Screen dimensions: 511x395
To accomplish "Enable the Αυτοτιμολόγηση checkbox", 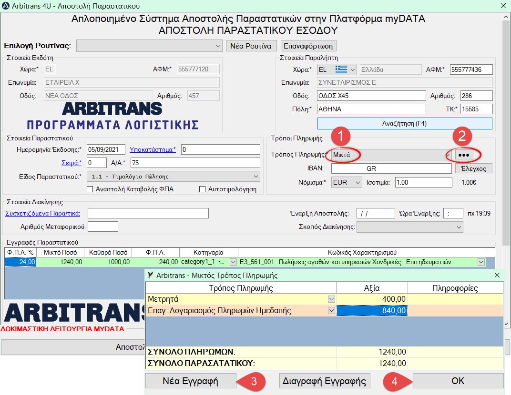I will tap(203, 189).
